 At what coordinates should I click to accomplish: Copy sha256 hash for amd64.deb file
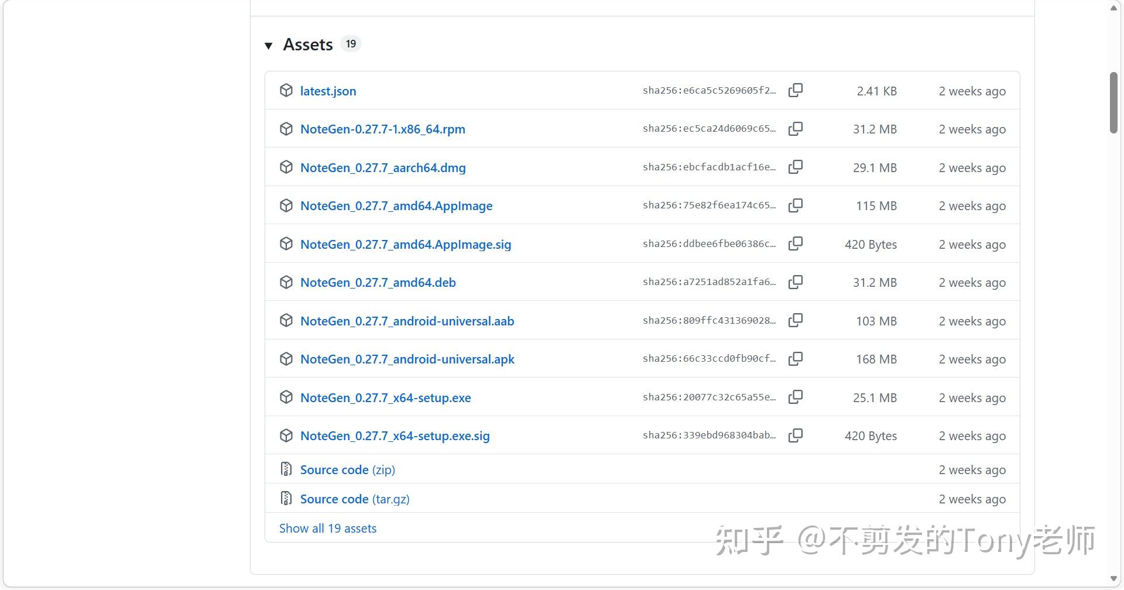(x=795, y=282)
